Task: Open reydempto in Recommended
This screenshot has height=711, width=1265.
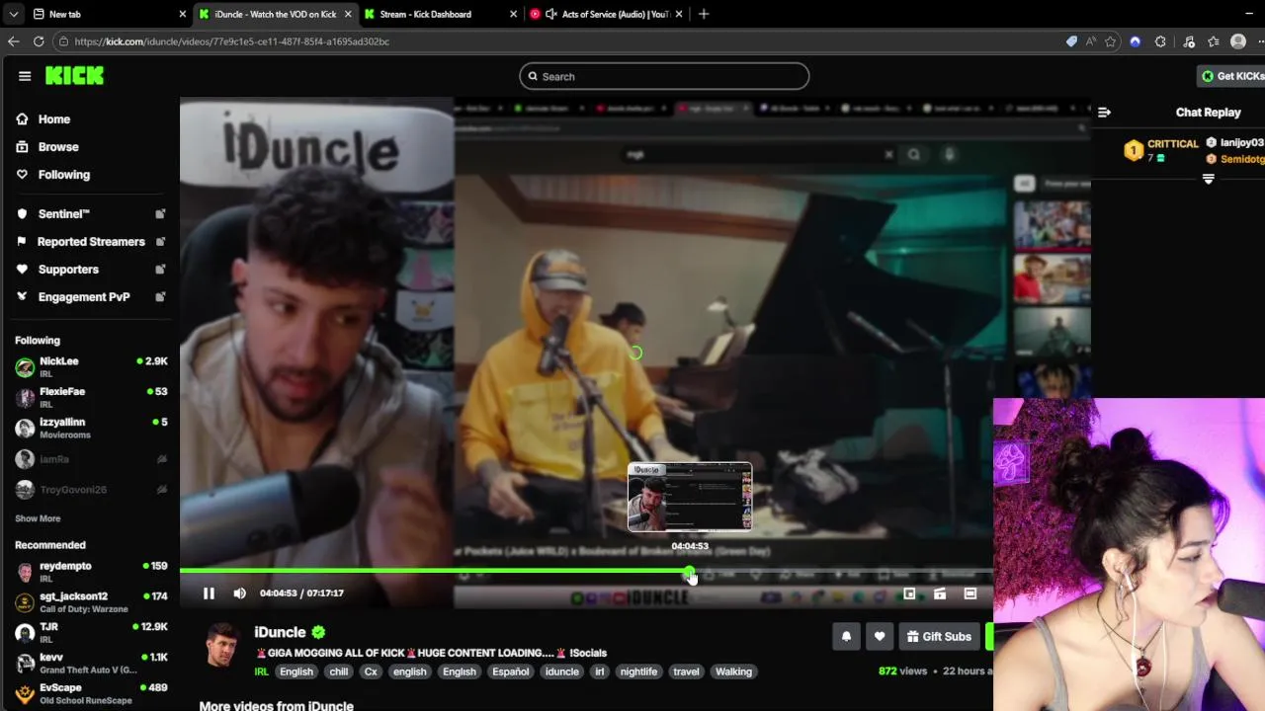Action: coord(90,572)
